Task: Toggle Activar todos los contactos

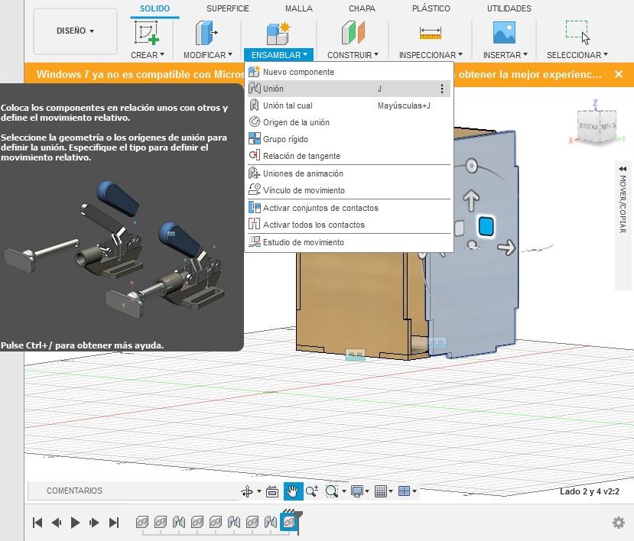Action: (x=314, y=225)
